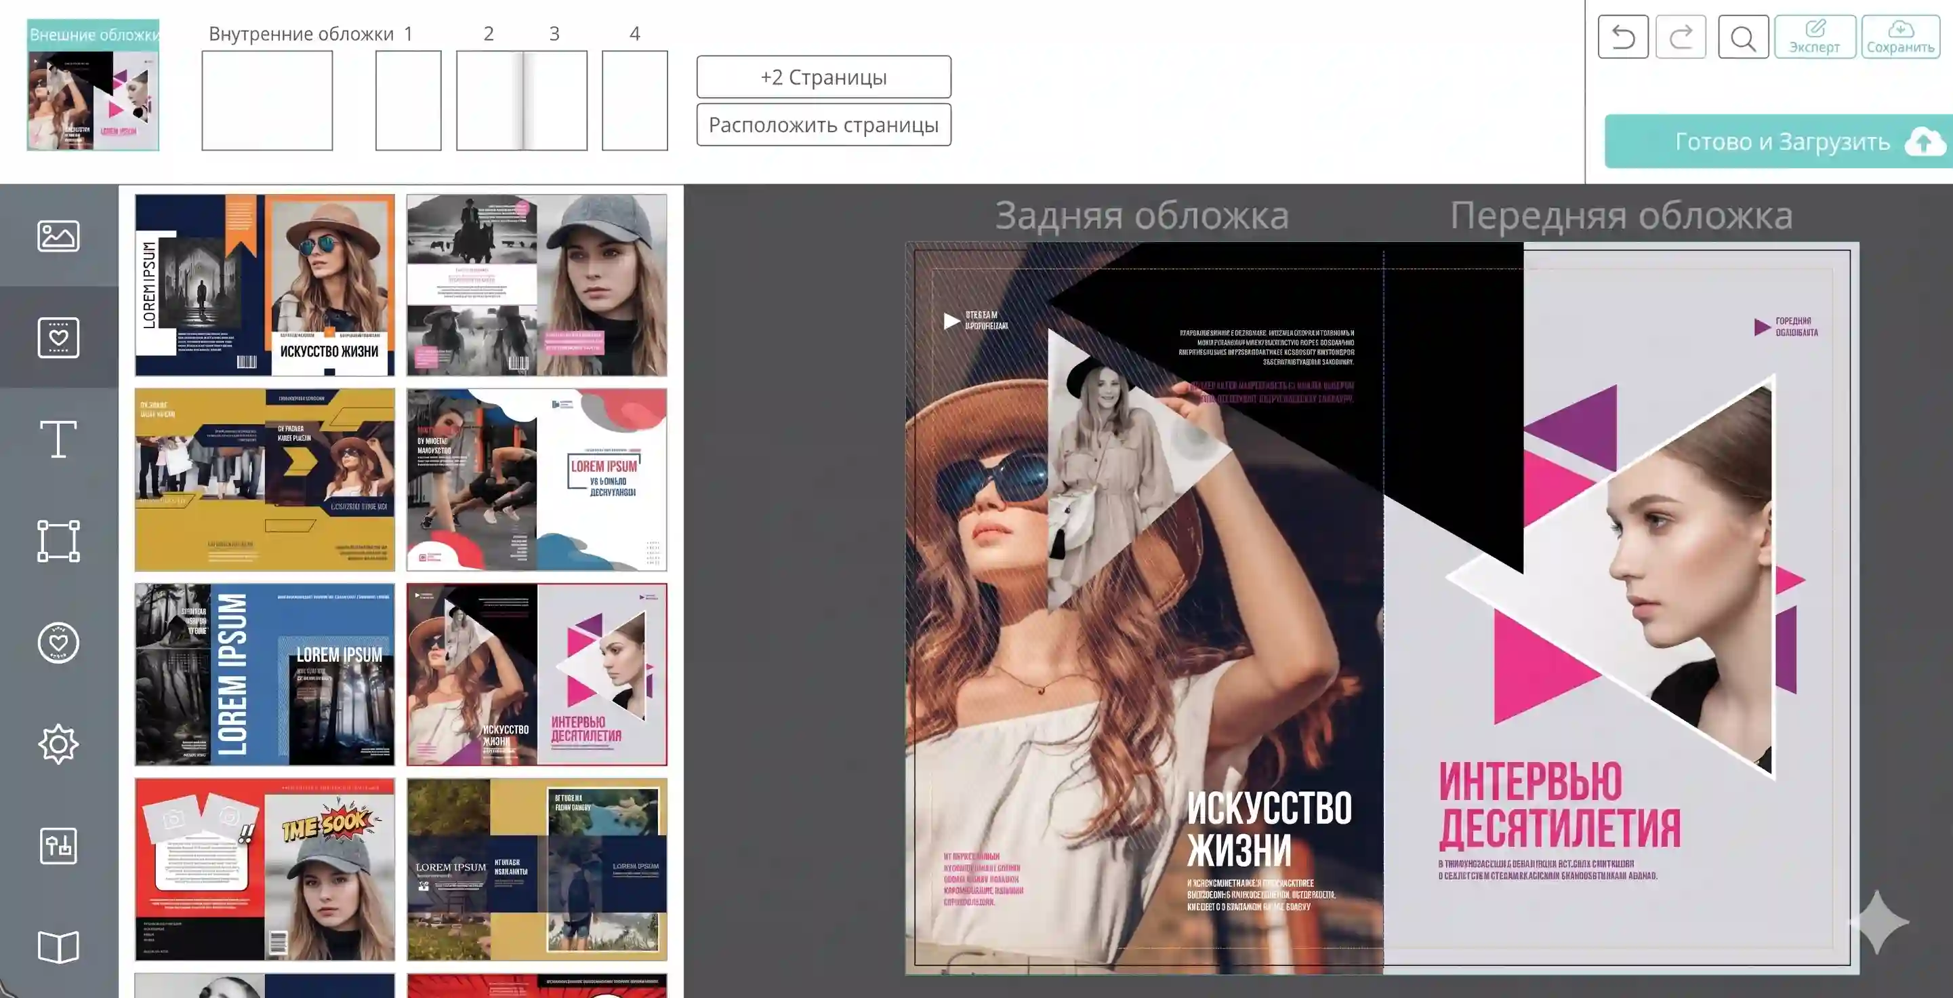Image resolution: width=1953 pixels, height=998 pixels.
Task: Select the frame shape tool icon
Action: point(58,541)
